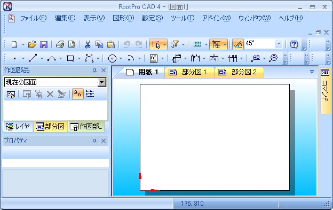Screen dimensions: 333x210
Task: Select the arc drawing tool
Action: coord(131,58)
